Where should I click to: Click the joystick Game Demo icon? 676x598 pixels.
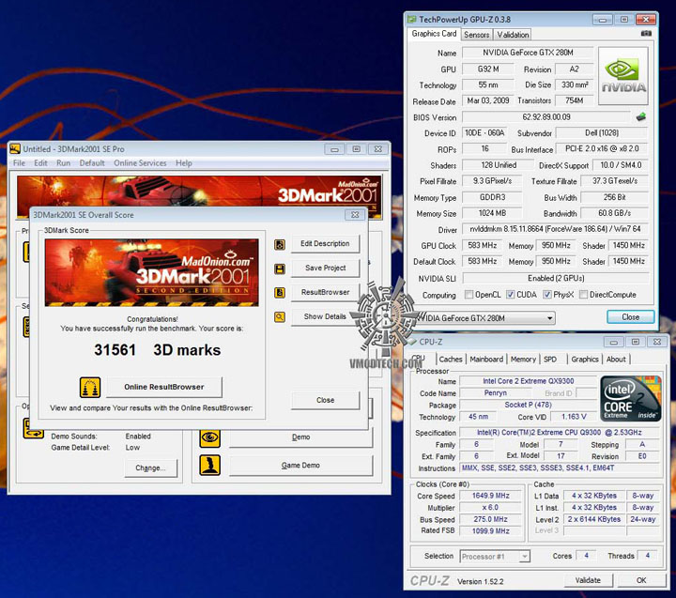[x=210, y=466]
